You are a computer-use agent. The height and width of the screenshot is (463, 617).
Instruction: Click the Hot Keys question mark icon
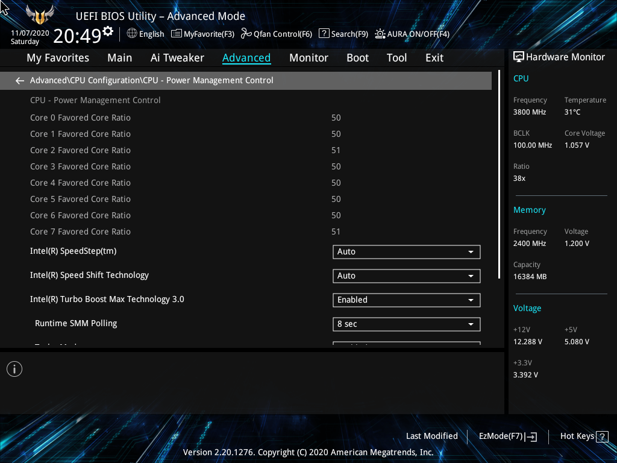602,436
